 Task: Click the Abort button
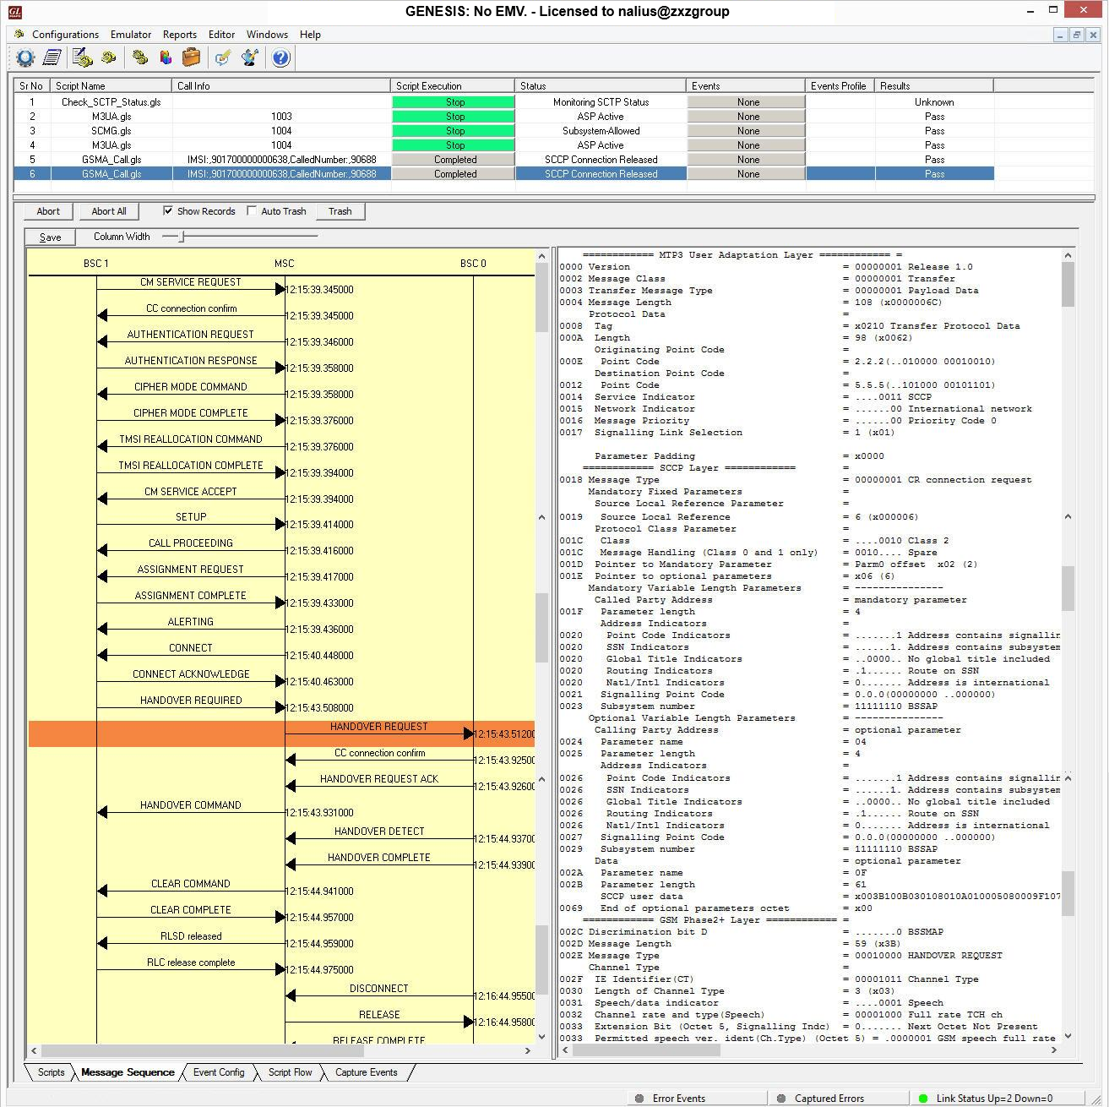[x=48, y=211]
